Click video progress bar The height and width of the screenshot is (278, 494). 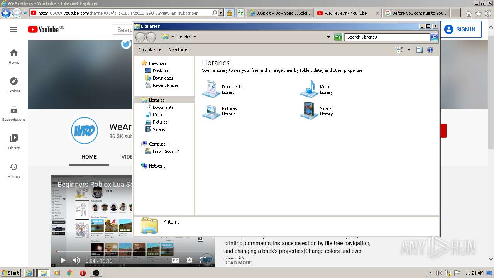[x=133, y=251]
